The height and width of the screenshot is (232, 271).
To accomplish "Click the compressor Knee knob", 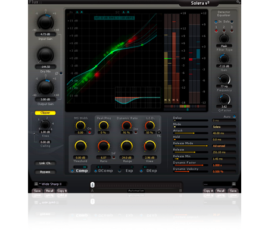I will pos(149,146).
